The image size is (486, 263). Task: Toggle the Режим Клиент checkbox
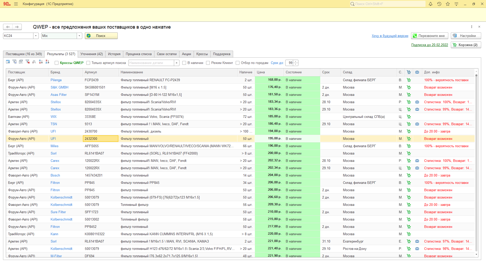208,63
